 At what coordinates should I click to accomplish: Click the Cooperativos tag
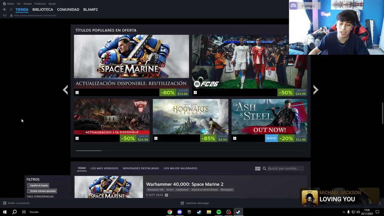click(x=182, y=190)
